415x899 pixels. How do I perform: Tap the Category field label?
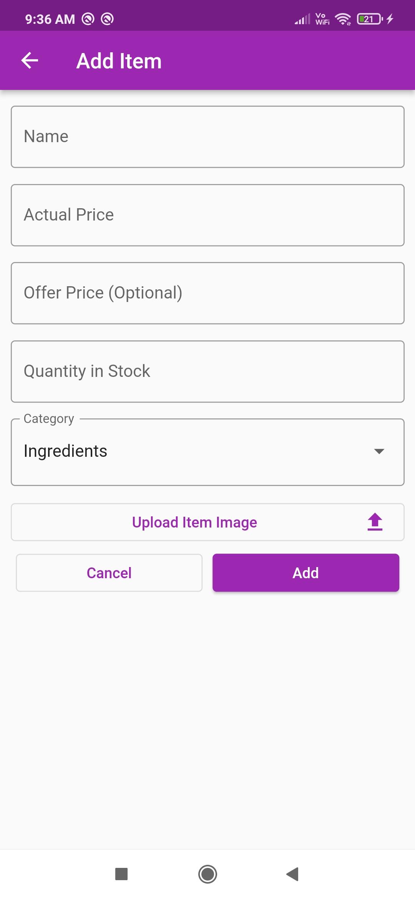tap(49, 419)
